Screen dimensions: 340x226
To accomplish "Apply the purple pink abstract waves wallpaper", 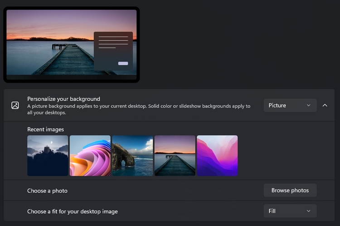I will coord(217,155).
